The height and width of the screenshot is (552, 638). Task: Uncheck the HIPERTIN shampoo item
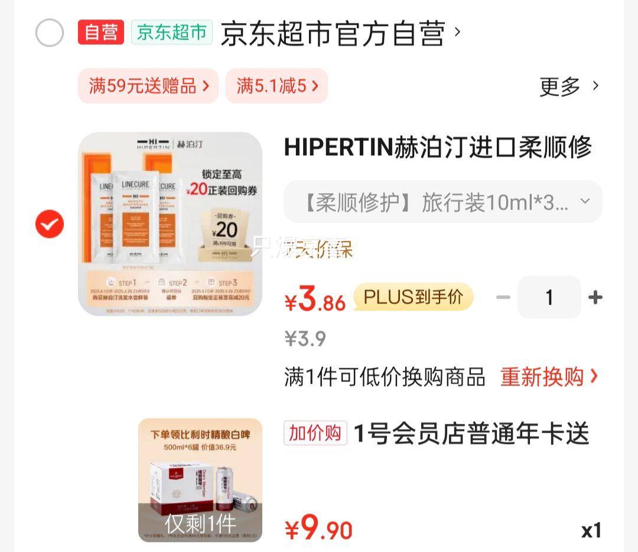coord(49,224)
